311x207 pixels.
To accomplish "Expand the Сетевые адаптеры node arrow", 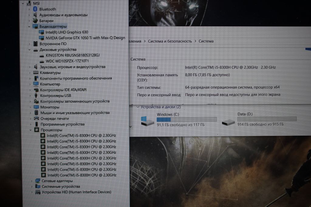I will [32, 181].
